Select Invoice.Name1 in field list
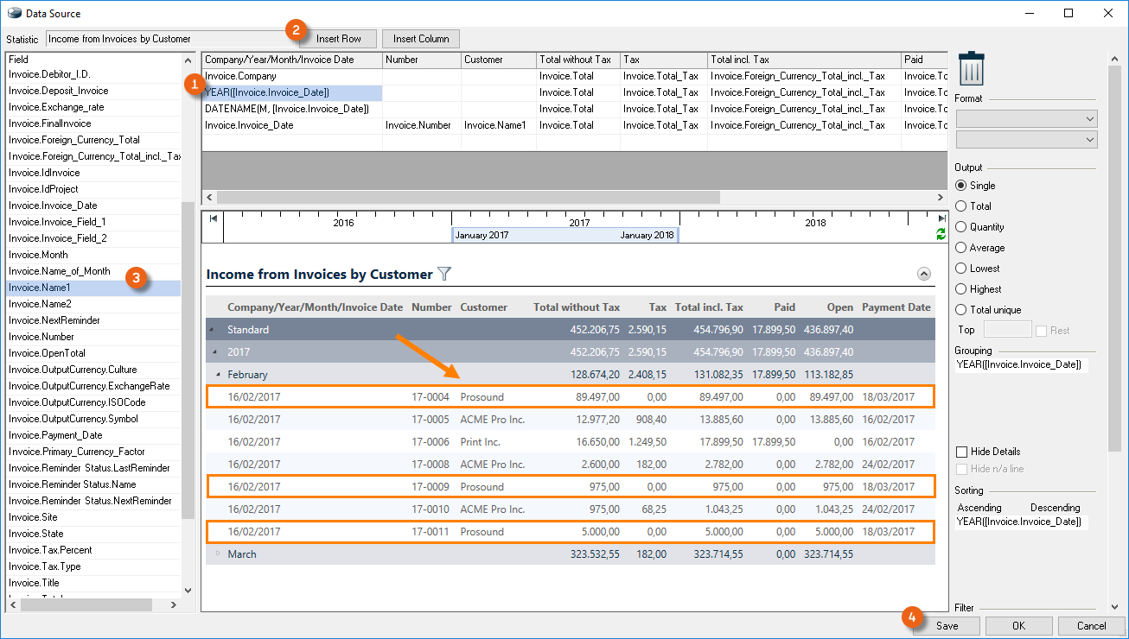Image resolution: width=1129 pixels, height=639 pixels. (40, 288)
